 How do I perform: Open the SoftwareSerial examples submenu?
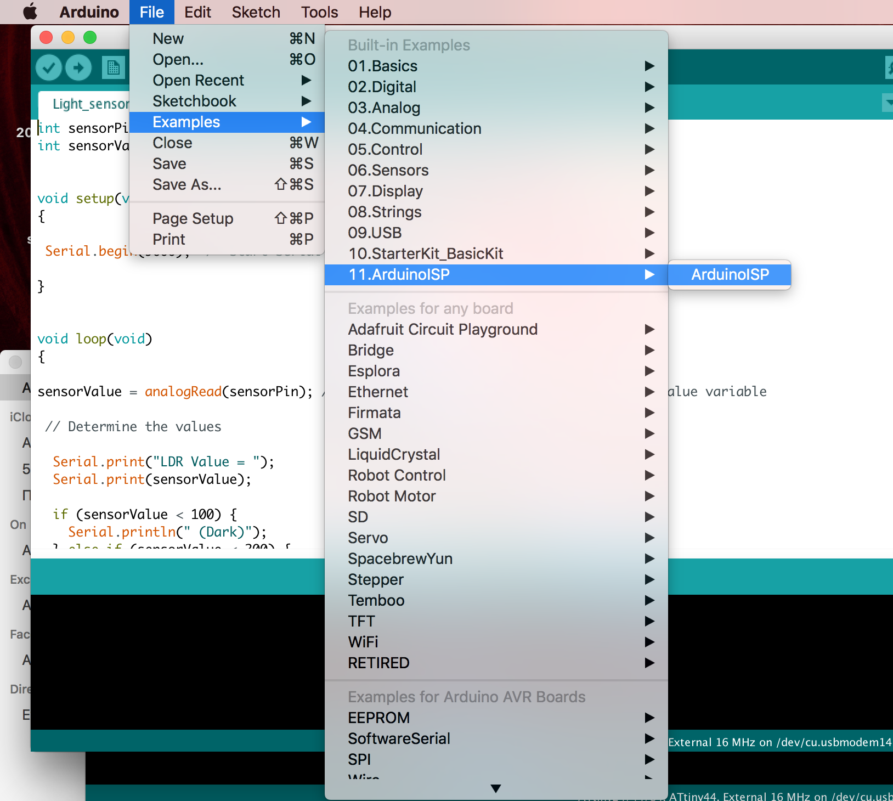(496, 738)
